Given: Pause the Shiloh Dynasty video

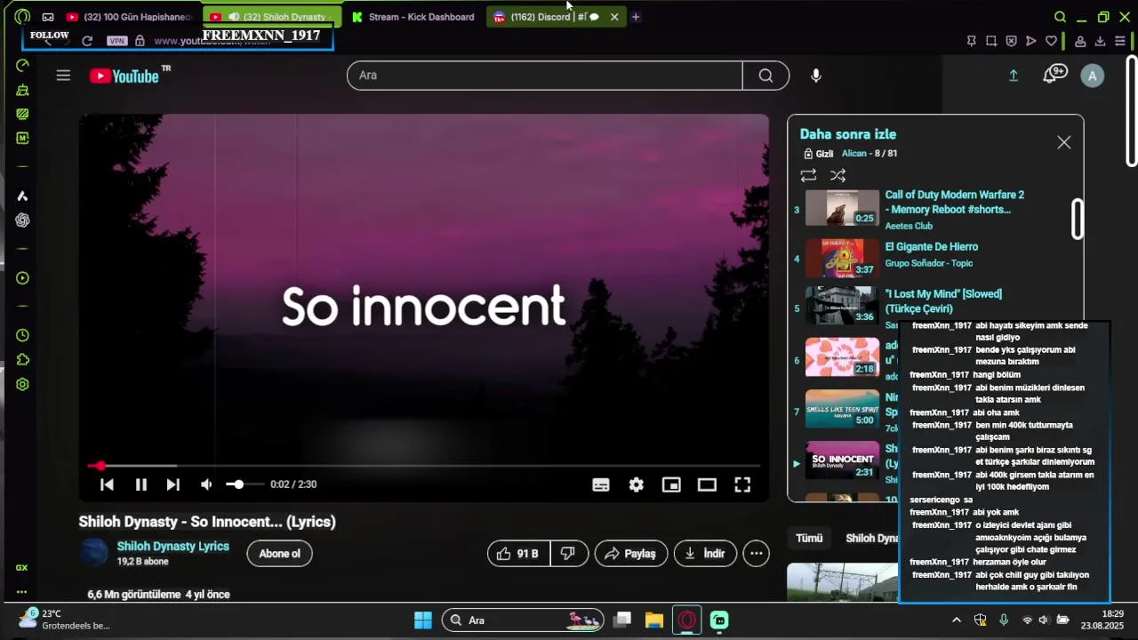Looking at the screenshot, I should (140, 484).
